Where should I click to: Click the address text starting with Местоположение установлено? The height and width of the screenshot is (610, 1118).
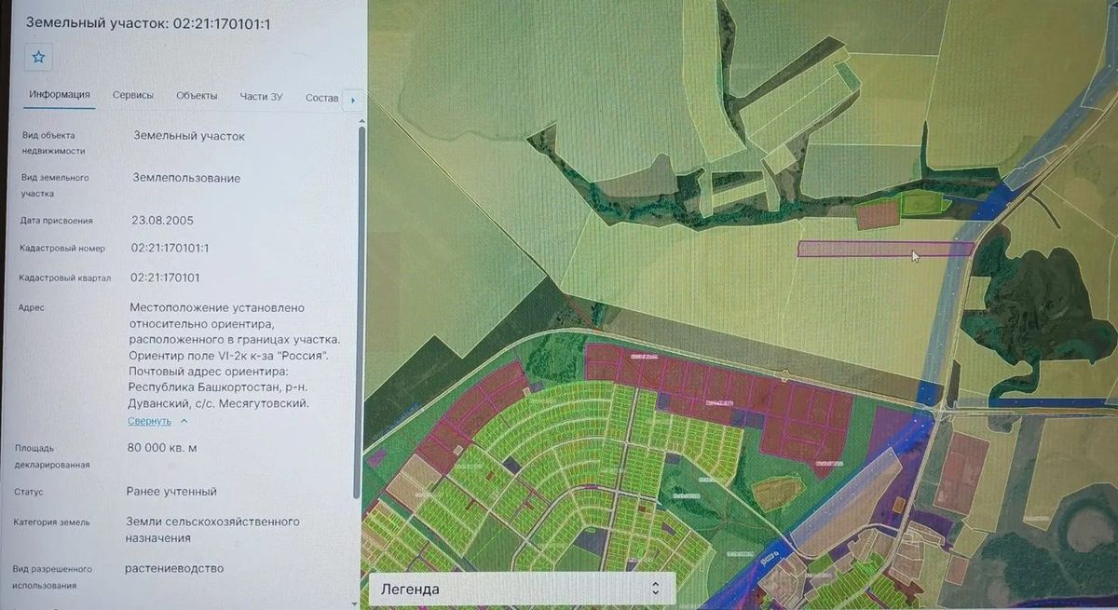[x=234, y=356]
